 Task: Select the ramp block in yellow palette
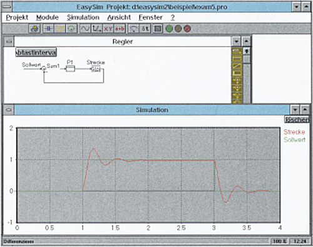(237, 66)
